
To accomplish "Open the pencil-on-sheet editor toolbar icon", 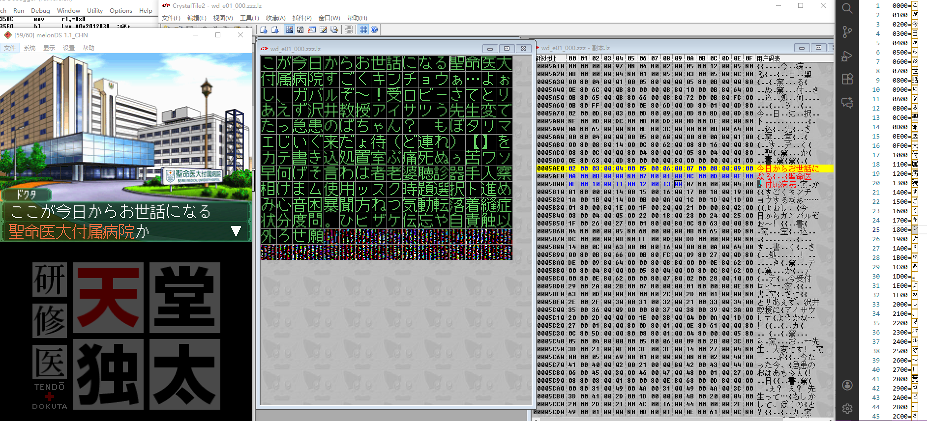I will coord(323,29).
